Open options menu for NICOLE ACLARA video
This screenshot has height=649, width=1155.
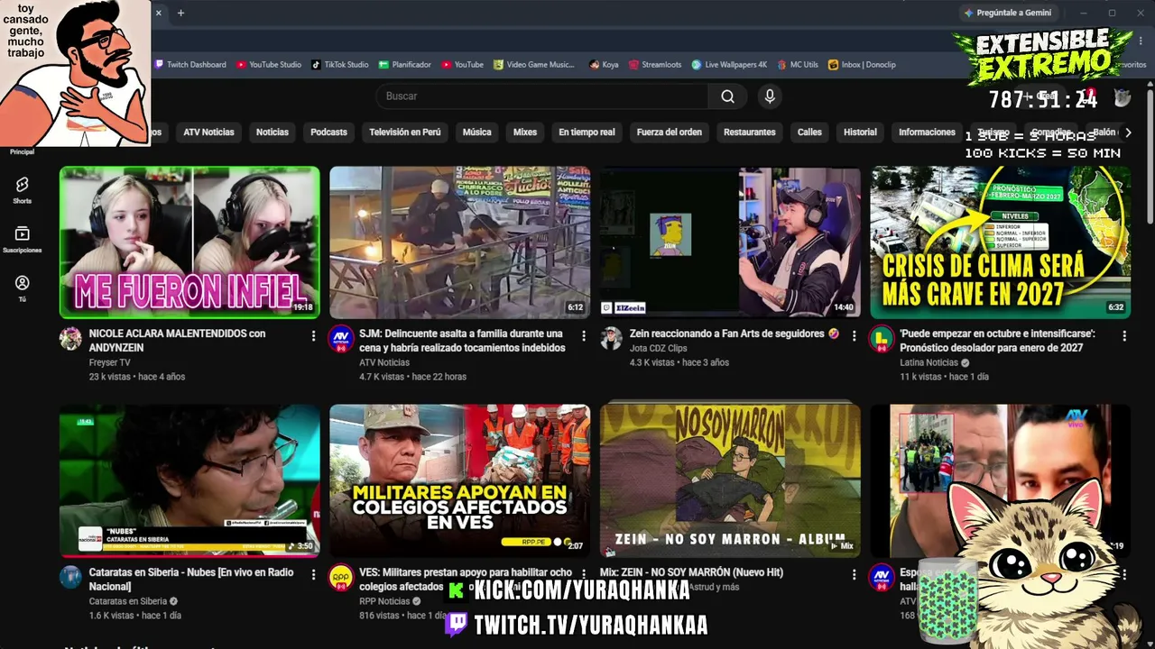(313, 336)
